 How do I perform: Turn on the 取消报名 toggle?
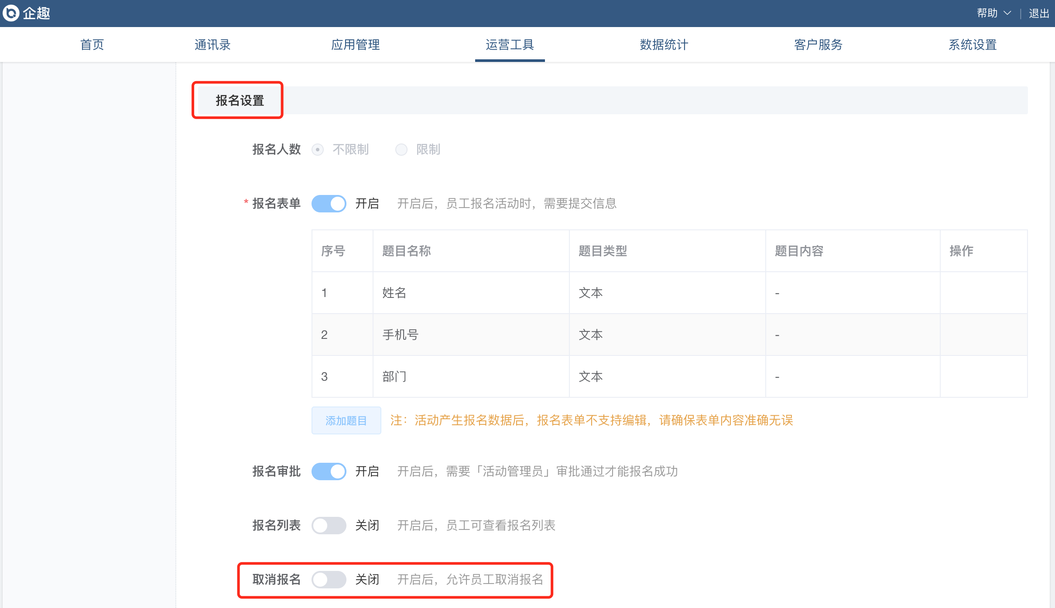coord(329,580)
